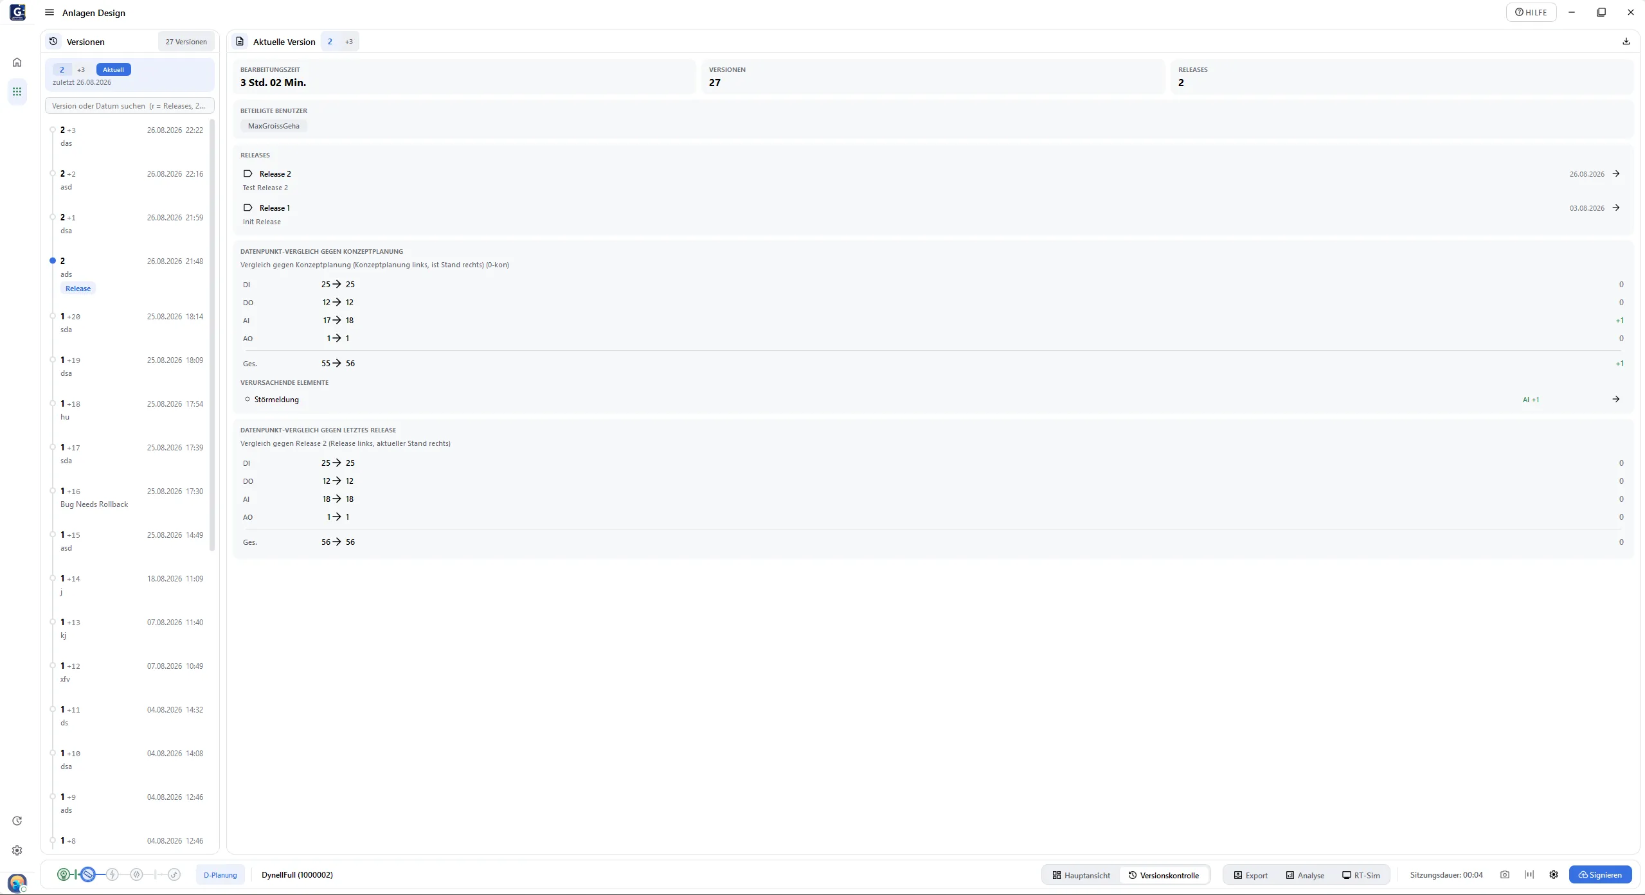Click the Release tag under version 2
1645x895 pixels.
[78, 288]
